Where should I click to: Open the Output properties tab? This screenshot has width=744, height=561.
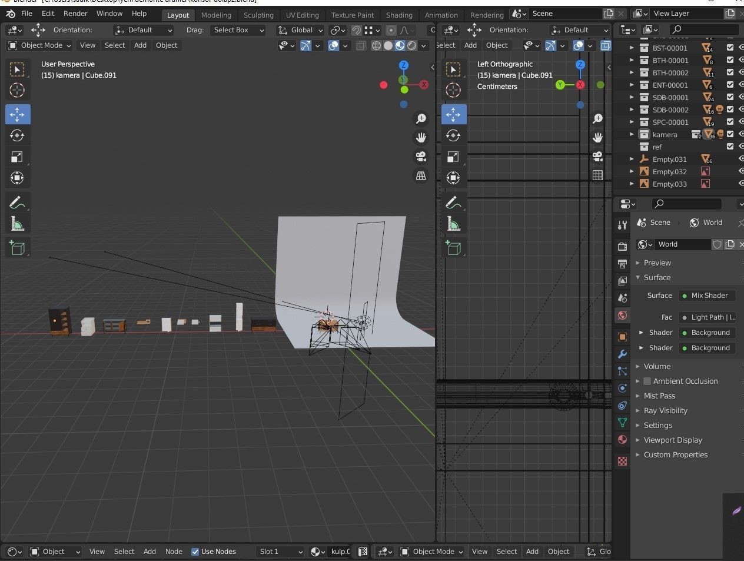(x=622, y=264)
